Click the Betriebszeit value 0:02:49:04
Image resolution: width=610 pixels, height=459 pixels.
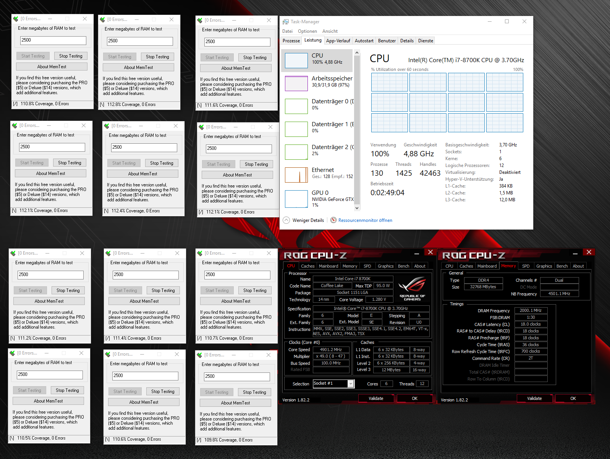(387, 193)
